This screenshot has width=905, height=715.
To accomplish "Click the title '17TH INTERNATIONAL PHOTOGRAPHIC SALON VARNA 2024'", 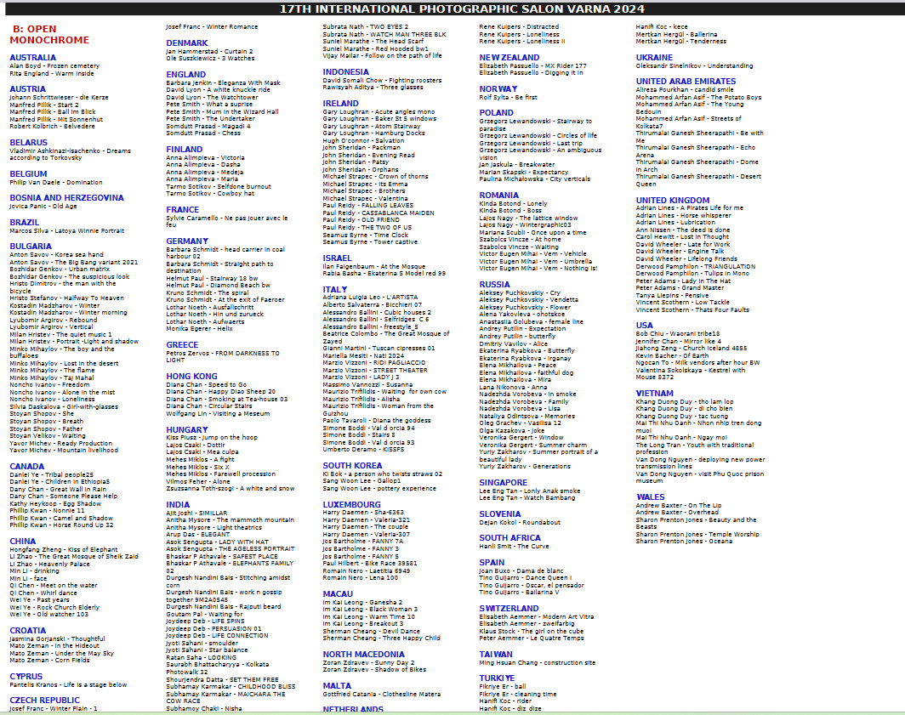I will 462,9.
